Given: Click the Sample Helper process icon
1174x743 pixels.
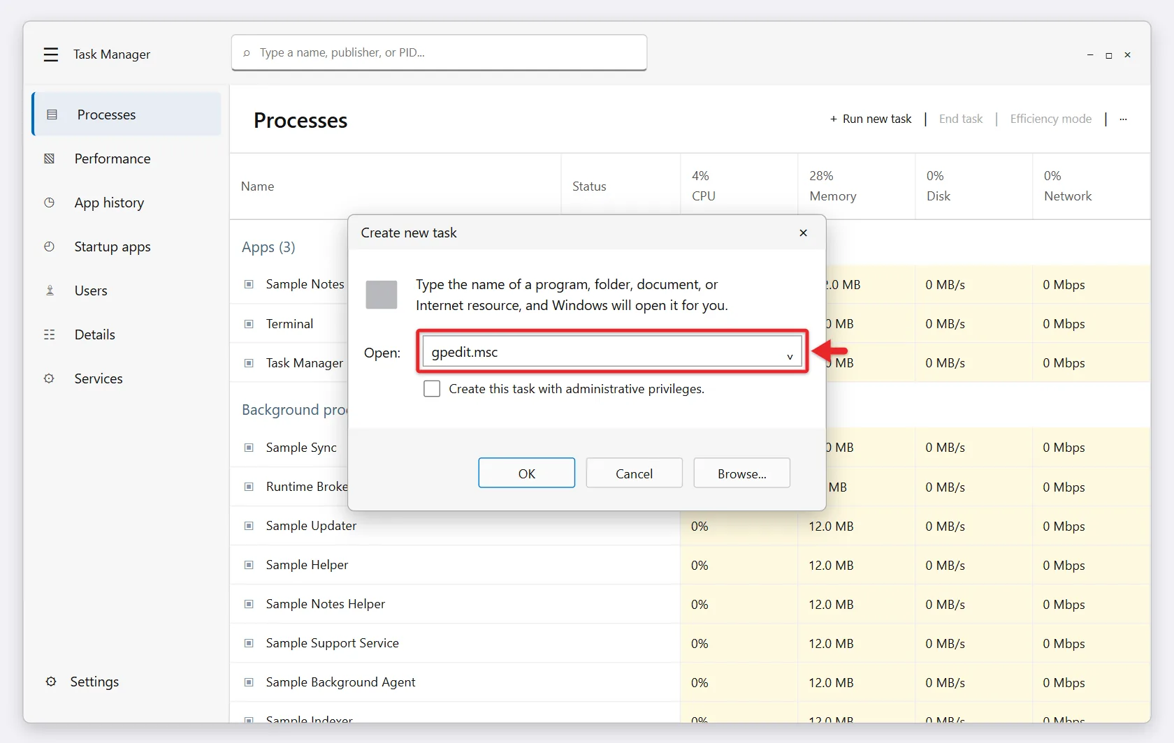Looking at the screenshot, I should click(249, 565).
